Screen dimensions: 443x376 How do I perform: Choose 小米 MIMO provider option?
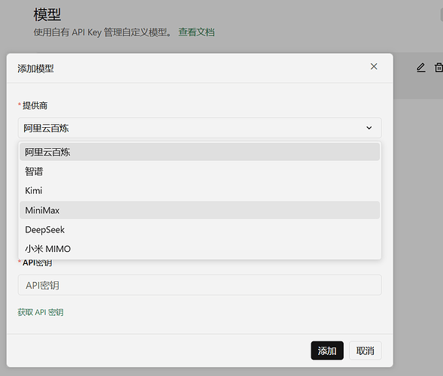click(x=200, y=249)
